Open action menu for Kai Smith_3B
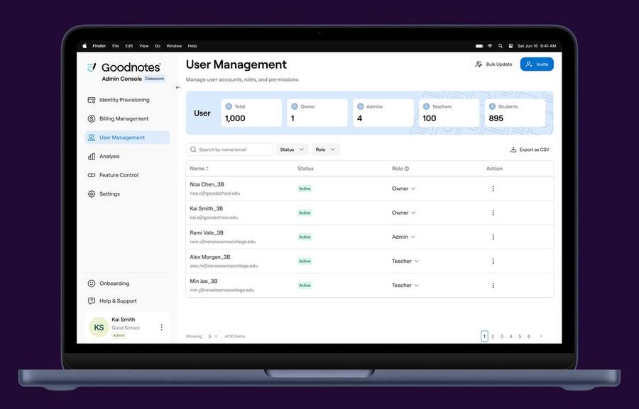The height and width of the screenshot is (409, 639). [x=493, y=213]
